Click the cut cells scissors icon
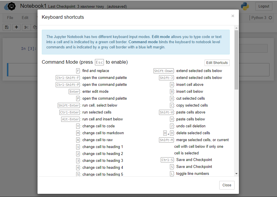Screen dimensions: 277x197 (x=26, y=27)
